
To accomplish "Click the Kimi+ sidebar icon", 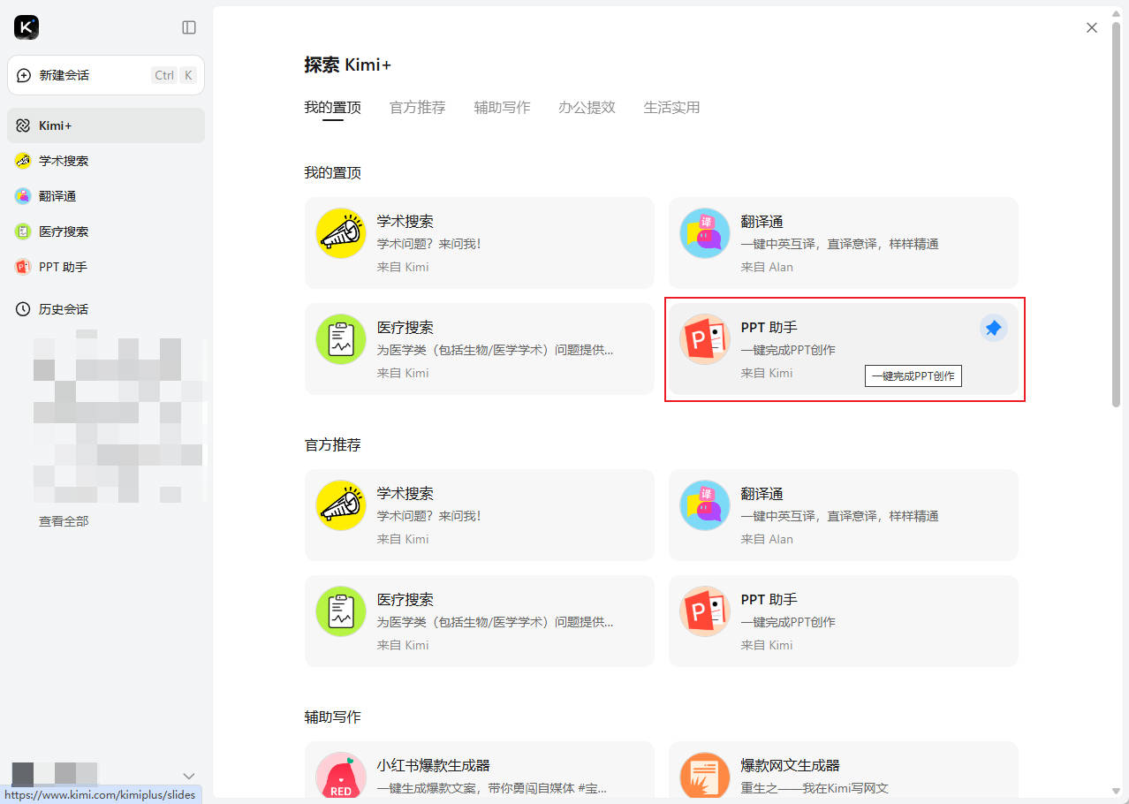I will coord(23,125).
